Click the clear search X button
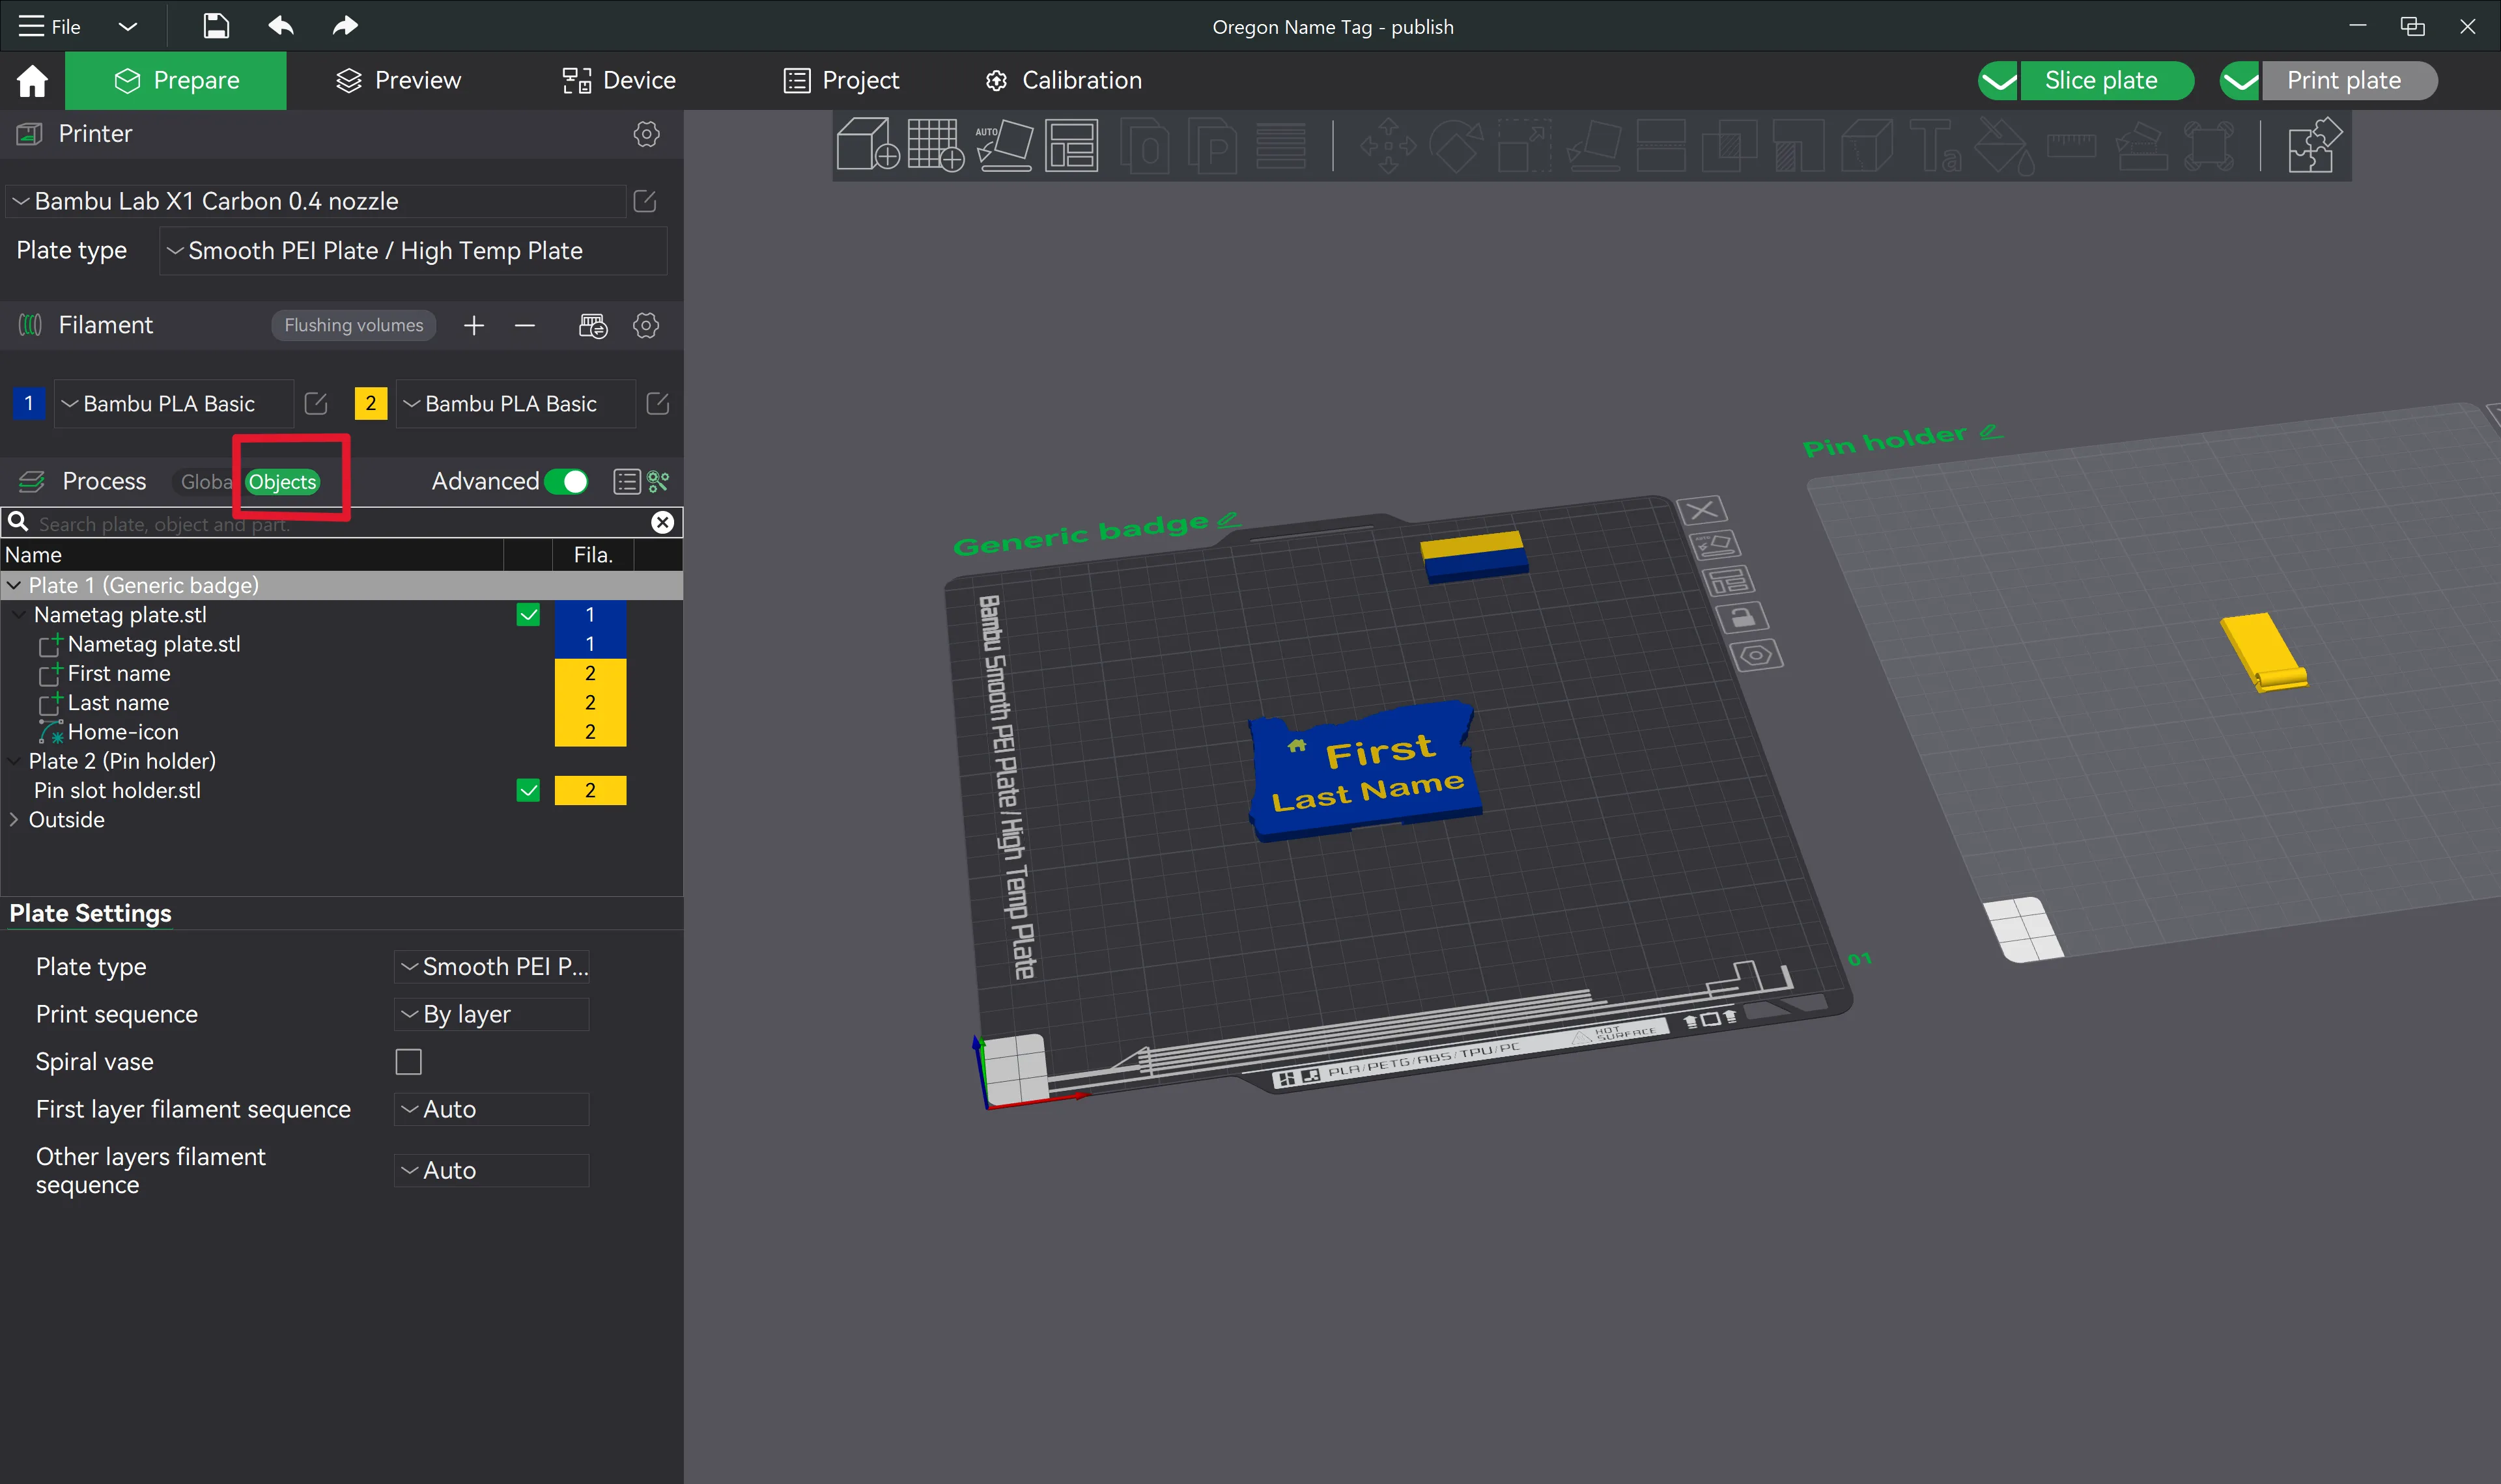Viewport: 2501px width, 1484px height. coord(662,522)
